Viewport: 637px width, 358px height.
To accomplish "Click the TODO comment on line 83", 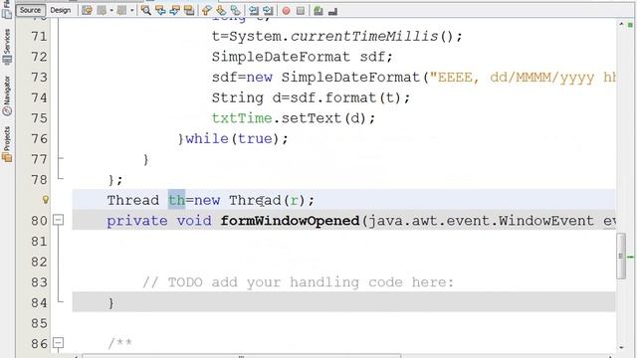I will (x=298, y=282).
